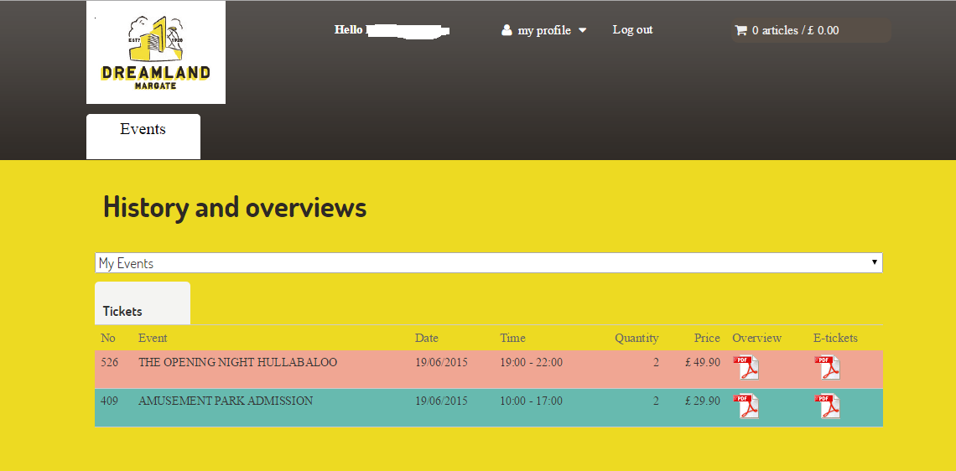This screenshot has width=956, height=471.
Task: Click THE OPENING NIGHT HULLABALOO event name
Action: pyautogui.click(x=238, y=362)
